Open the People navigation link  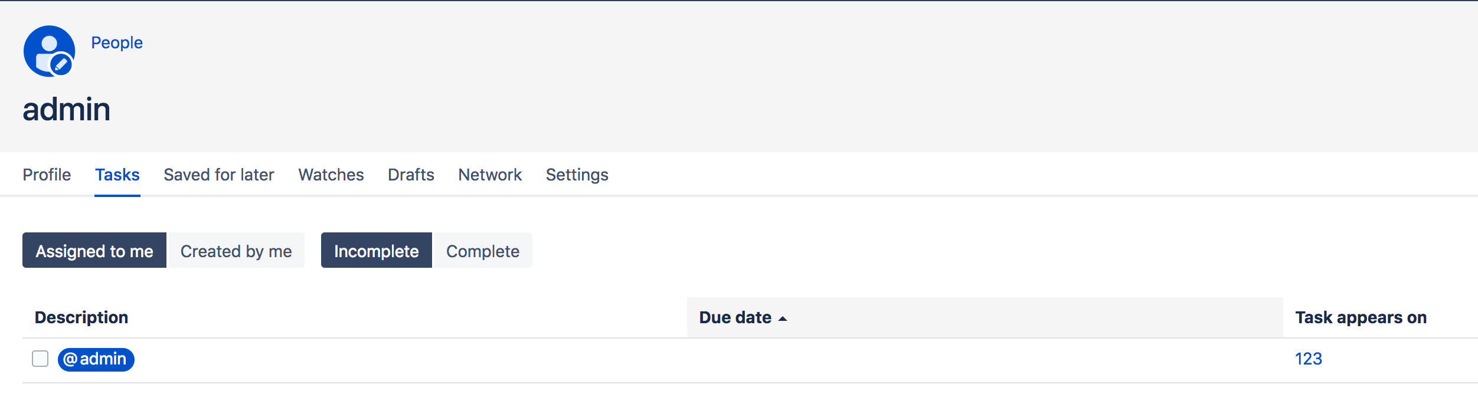116,42
